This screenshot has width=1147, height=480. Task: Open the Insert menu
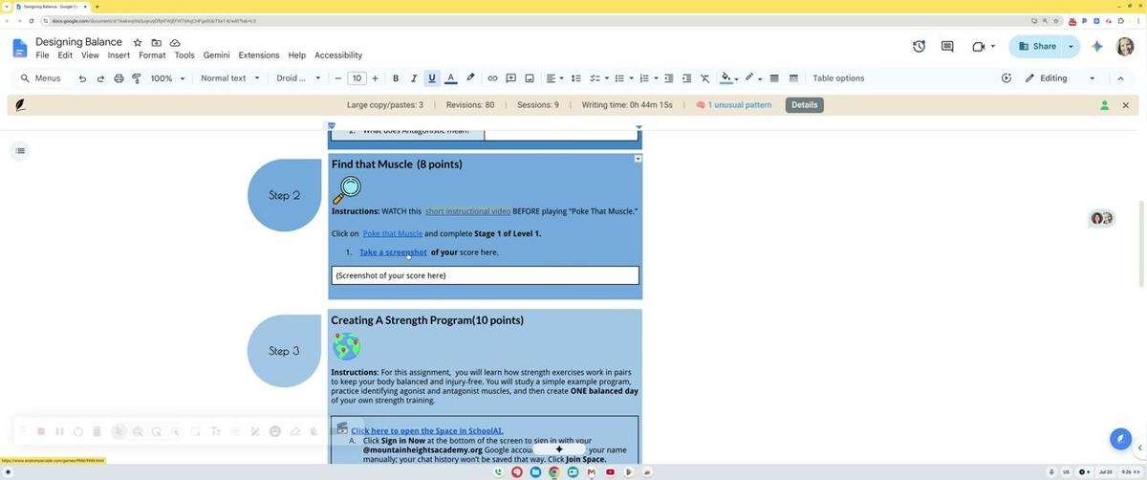pos(119,55)
